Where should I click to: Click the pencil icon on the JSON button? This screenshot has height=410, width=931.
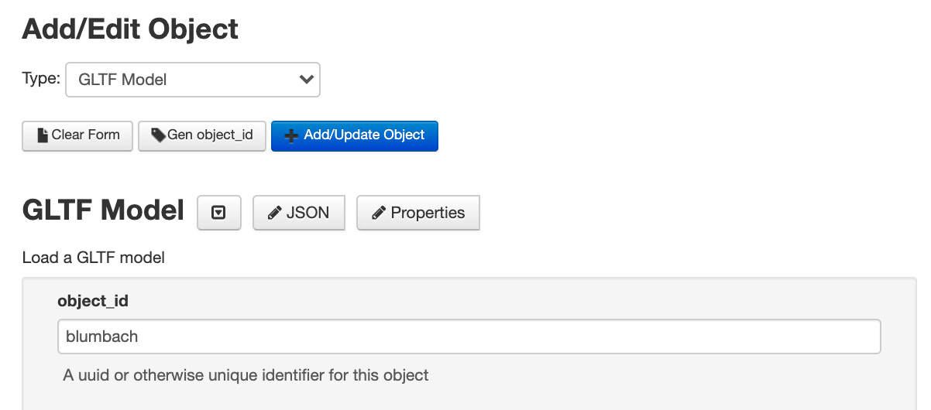pyautogui.click(x=274, y=214)
